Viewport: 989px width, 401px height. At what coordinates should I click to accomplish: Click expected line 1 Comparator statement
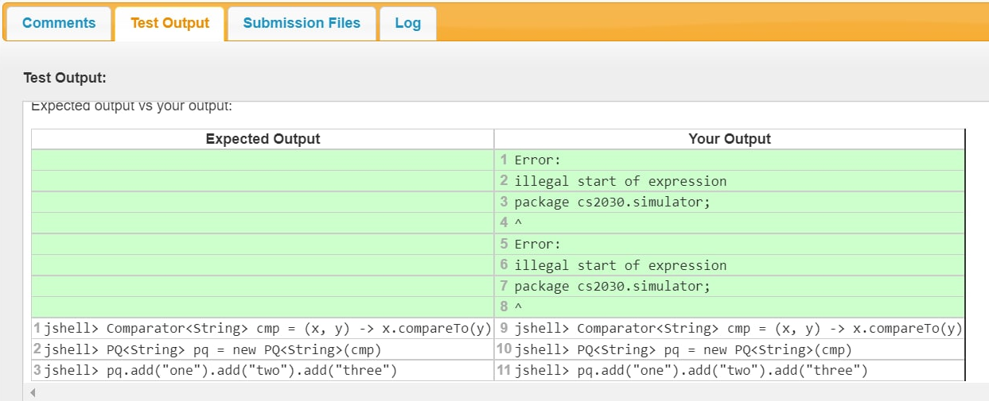[x=268, y=329]
